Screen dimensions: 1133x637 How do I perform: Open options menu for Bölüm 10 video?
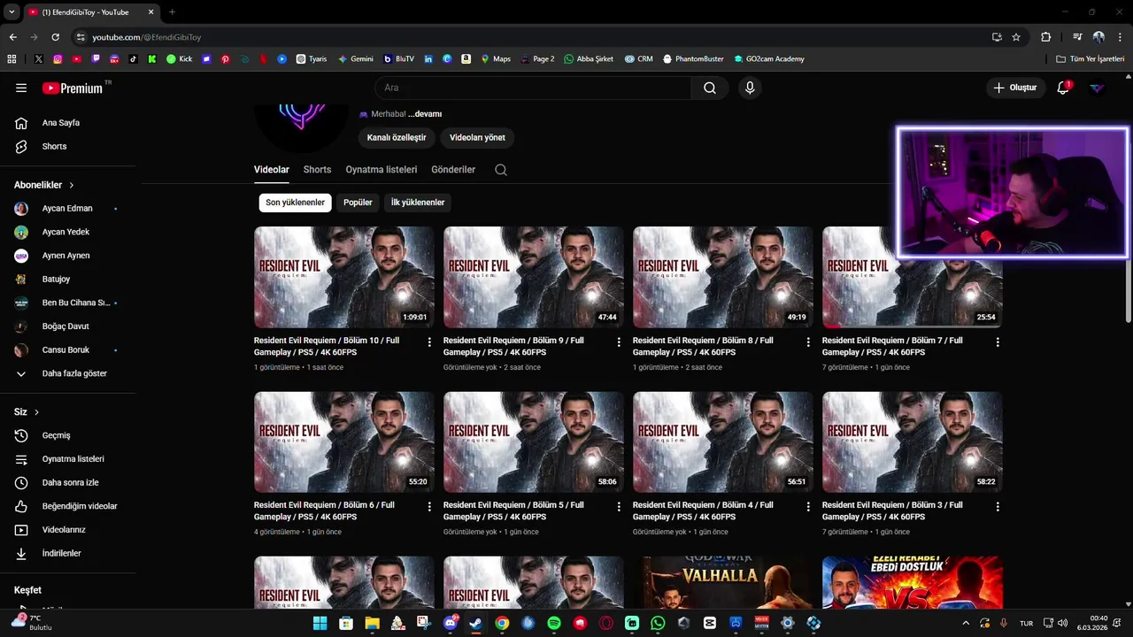[x=429, y=342]
